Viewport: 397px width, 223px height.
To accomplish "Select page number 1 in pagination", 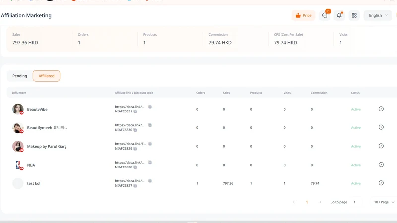I will pyautogui.click(x=307, y=202).
